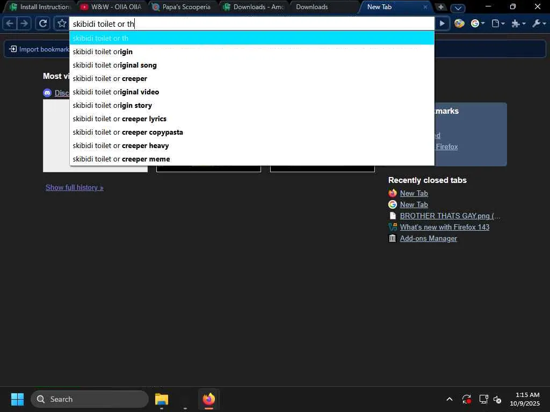Open the colorful globe extension icon
This screenshot has width=550, height=412.
459,24
